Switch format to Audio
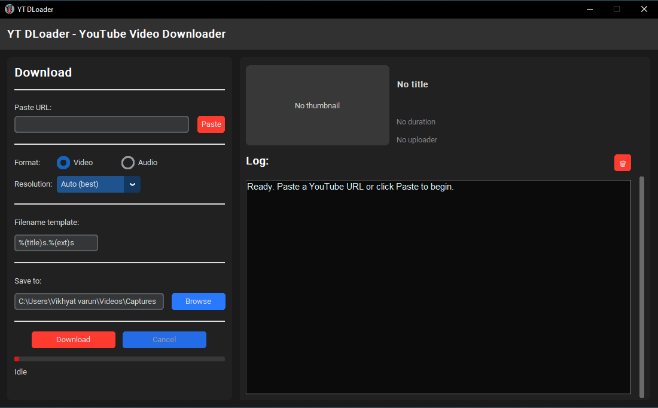The width and height of the screenshot is (658, 408). pos(128,162)
